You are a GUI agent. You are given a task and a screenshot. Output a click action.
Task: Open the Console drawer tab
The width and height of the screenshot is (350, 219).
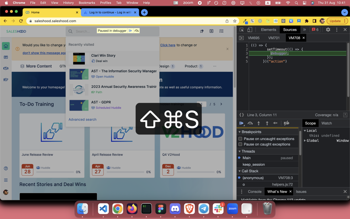click(255, 192)
